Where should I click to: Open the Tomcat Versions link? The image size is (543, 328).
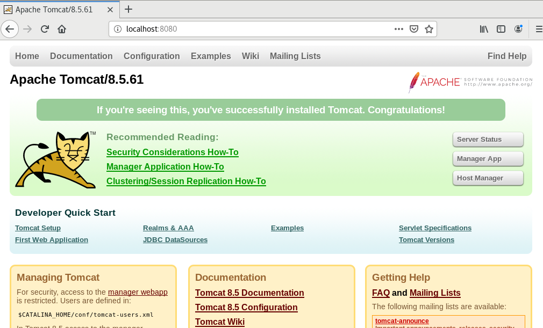427,240
